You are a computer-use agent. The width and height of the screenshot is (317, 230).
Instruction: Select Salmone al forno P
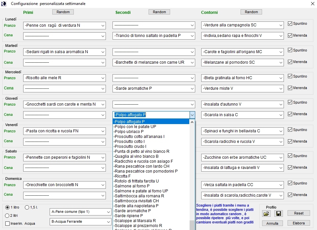coord(151,186)
